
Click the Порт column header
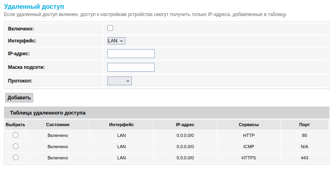point(305,125)
